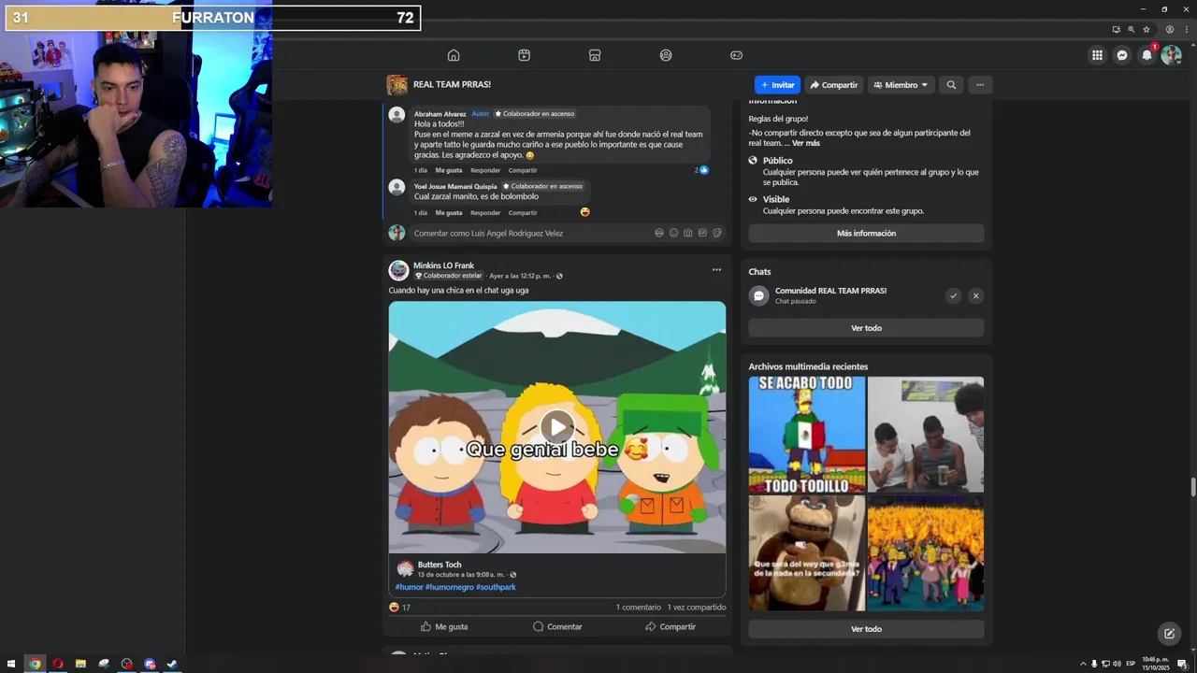Open the #southpark hashtag

(x=496, y=587)
